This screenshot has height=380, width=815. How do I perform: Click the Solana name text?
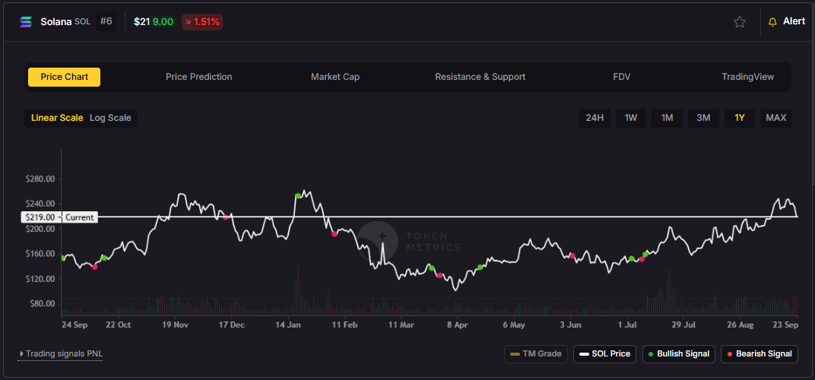point(56,22)
